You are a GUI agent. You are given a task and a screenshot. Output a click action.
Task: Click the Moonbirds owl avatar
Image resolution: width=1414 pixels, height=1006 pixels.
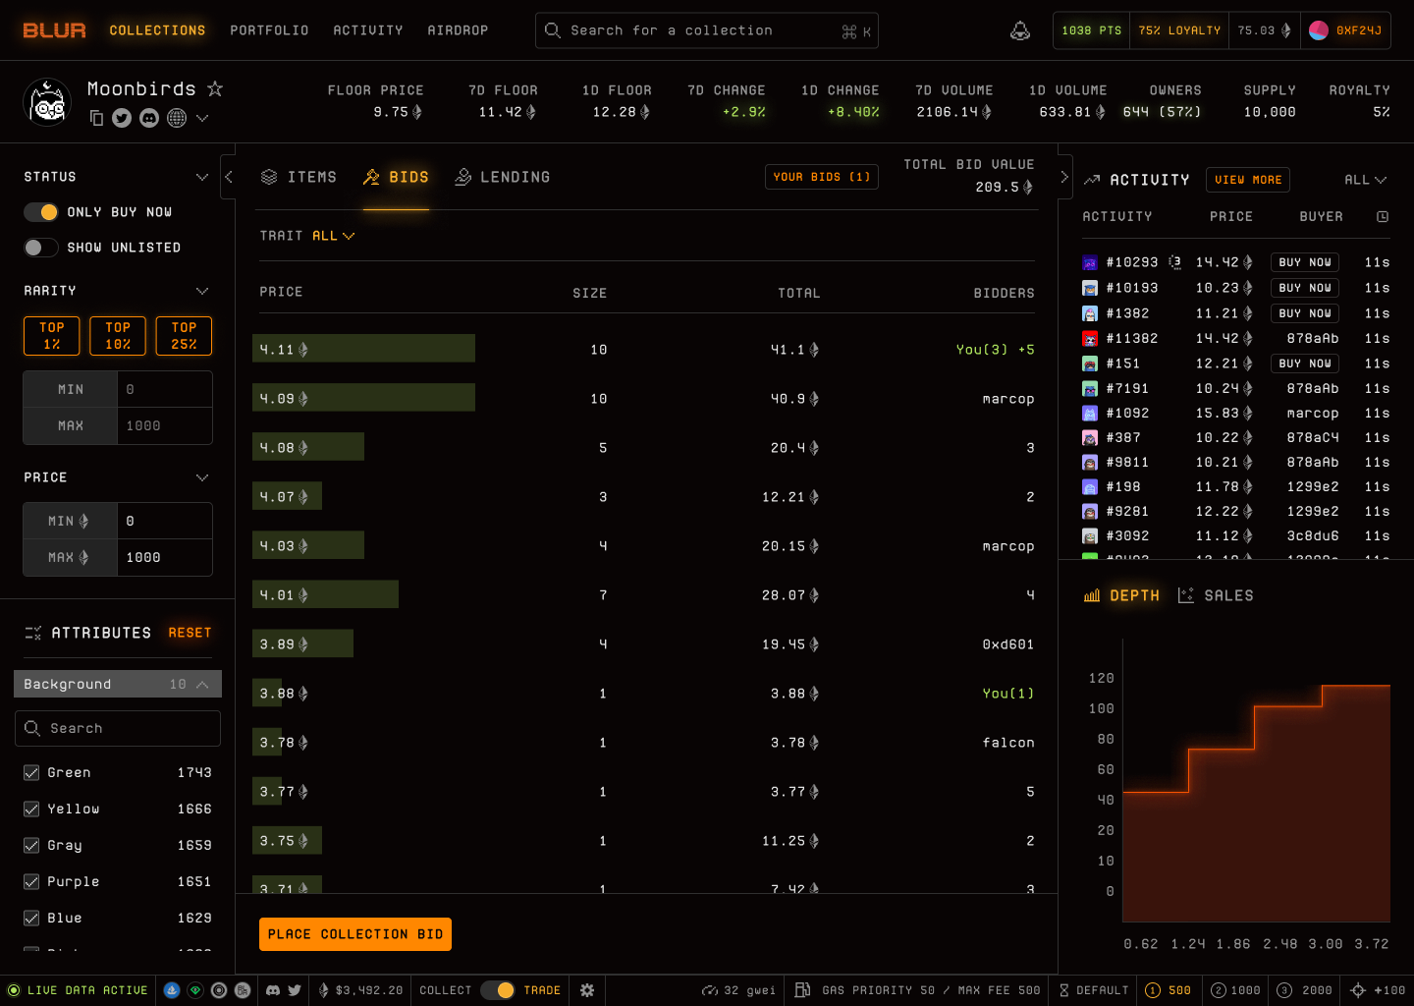(x=47, y=102)
